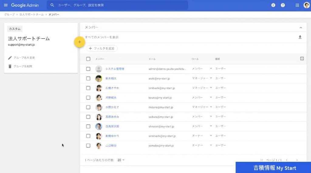311x173 pixels.
Task: Check the システム管理者 admin row checkbox
Action: tap(88, 69)
